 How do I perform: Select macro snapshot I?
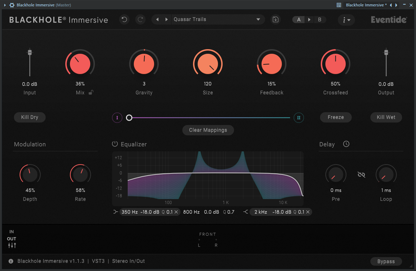[117, 118]
